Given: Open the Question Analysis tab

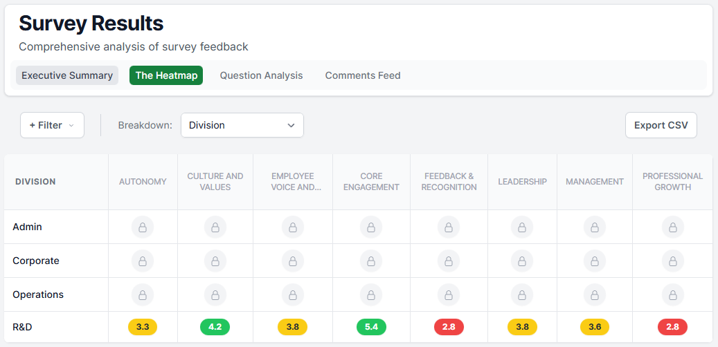Looking at the screenshot, I should (261, 75).
